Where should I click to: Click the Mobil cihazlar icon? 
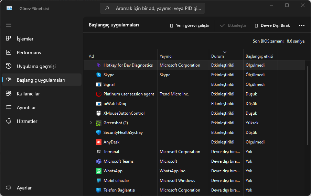coord(99,181)
